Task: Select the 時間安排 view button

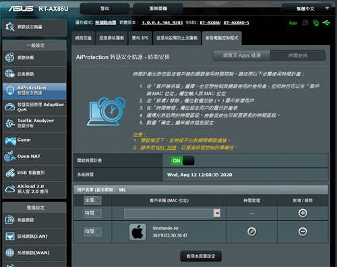Action: (x=298, y=55)
